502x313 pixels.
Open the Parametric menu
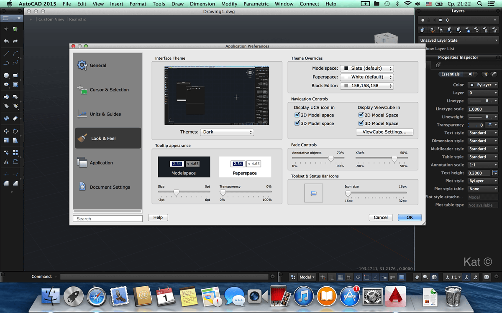click(x=256, y=4)
